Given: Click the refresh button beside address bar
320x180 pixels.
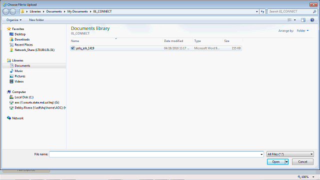Looking at the screenshot, I should 262,11.
